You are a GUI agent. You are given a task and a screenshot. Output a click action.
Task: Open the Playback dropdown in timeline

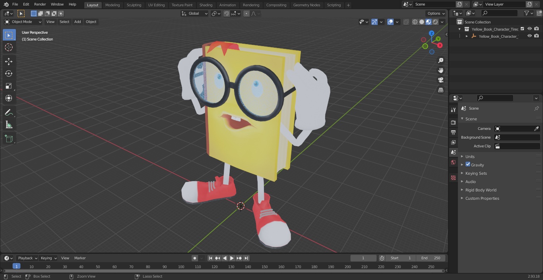[27, 258]
